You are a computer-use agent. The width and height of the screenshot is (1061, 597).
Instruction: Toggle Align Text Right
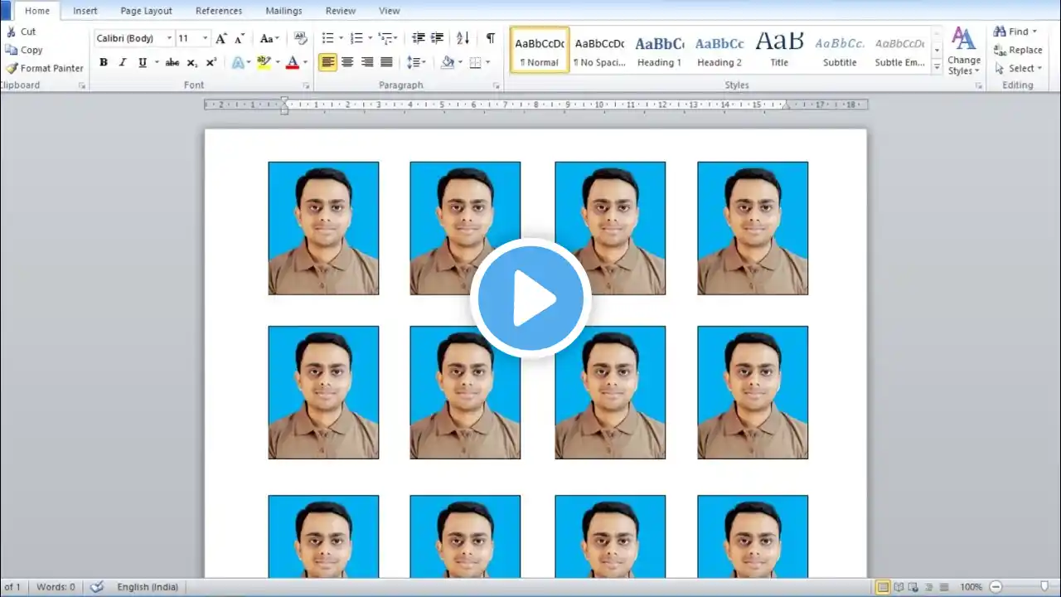point(366,62)
